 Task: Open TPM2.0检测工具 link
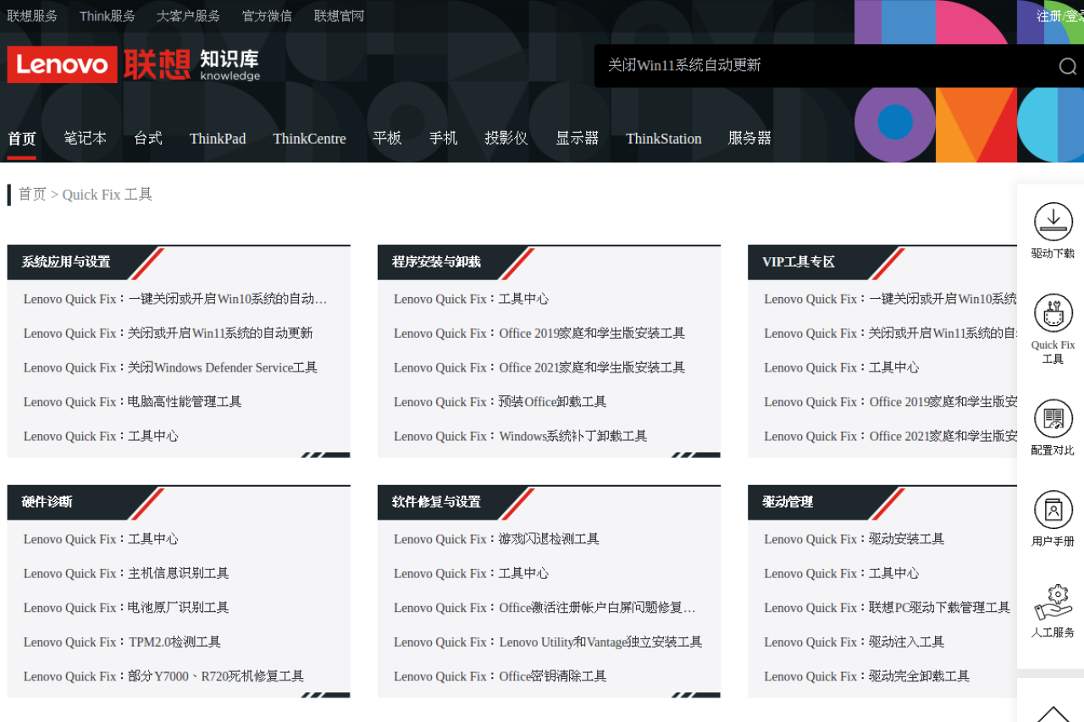(x=122, y=642)
